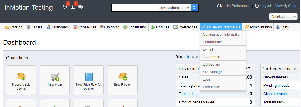Click the Customer service panel heading
This screenshot has width=301, height=107.
pyautogui.click(x=279, y=69)
